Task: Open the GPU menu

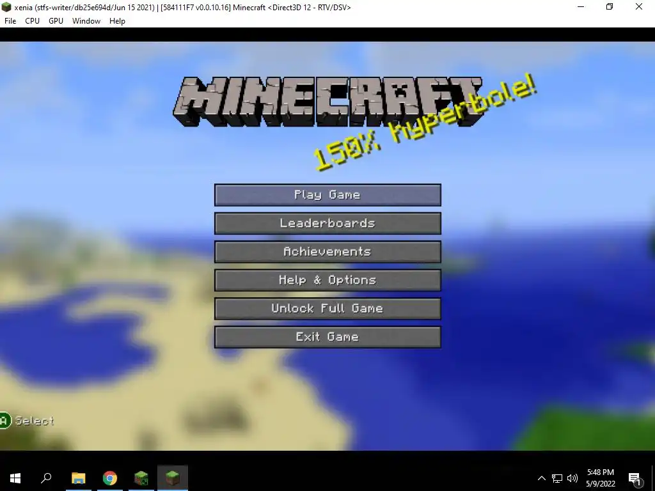Action: (56, 21)
